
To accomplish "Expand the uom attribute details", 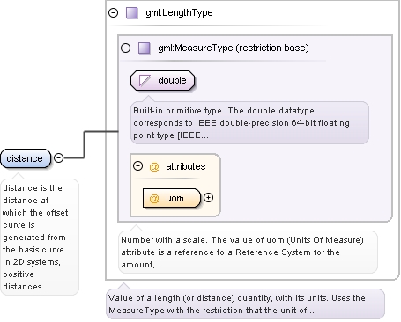I will (x=208, y=198).
